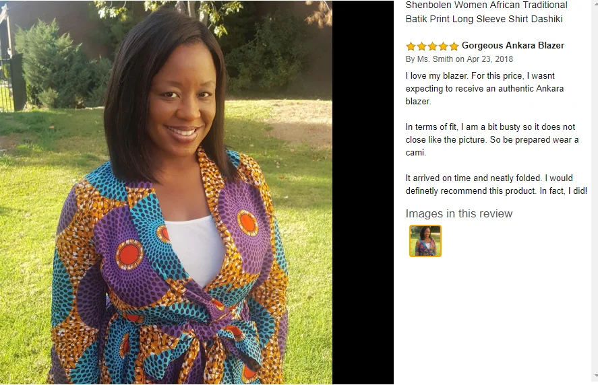The width and height of the screenshot is (598, 385).
Task: Click the paragraph beginning I love my blazer
Action: (484, 88)
